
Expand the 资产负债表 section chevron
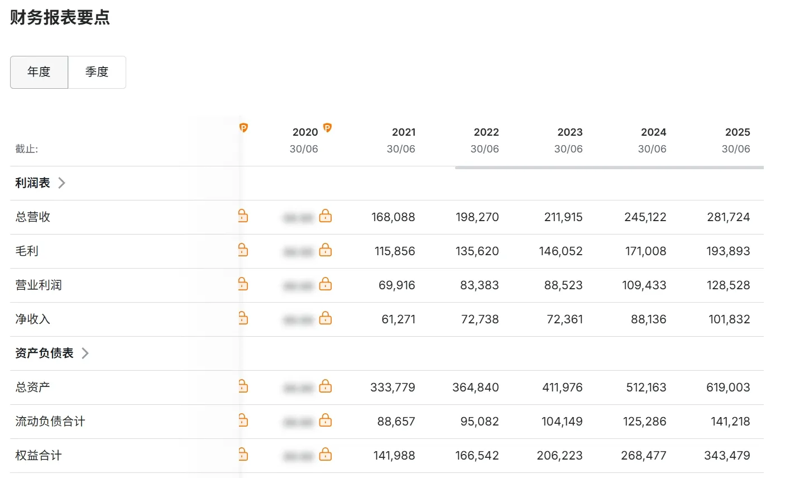tap(85, 353)
